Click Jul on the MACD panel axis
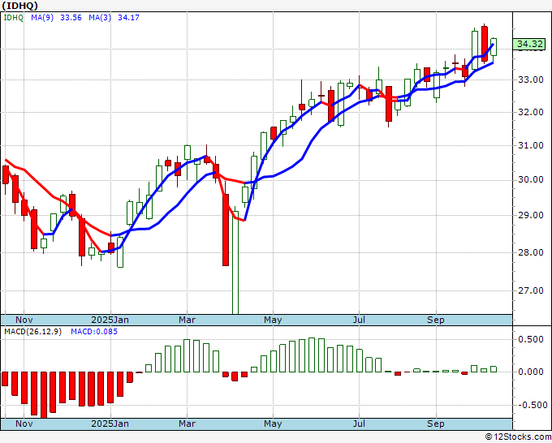Screen dimensions: 552x443 (x=359, y=424)
